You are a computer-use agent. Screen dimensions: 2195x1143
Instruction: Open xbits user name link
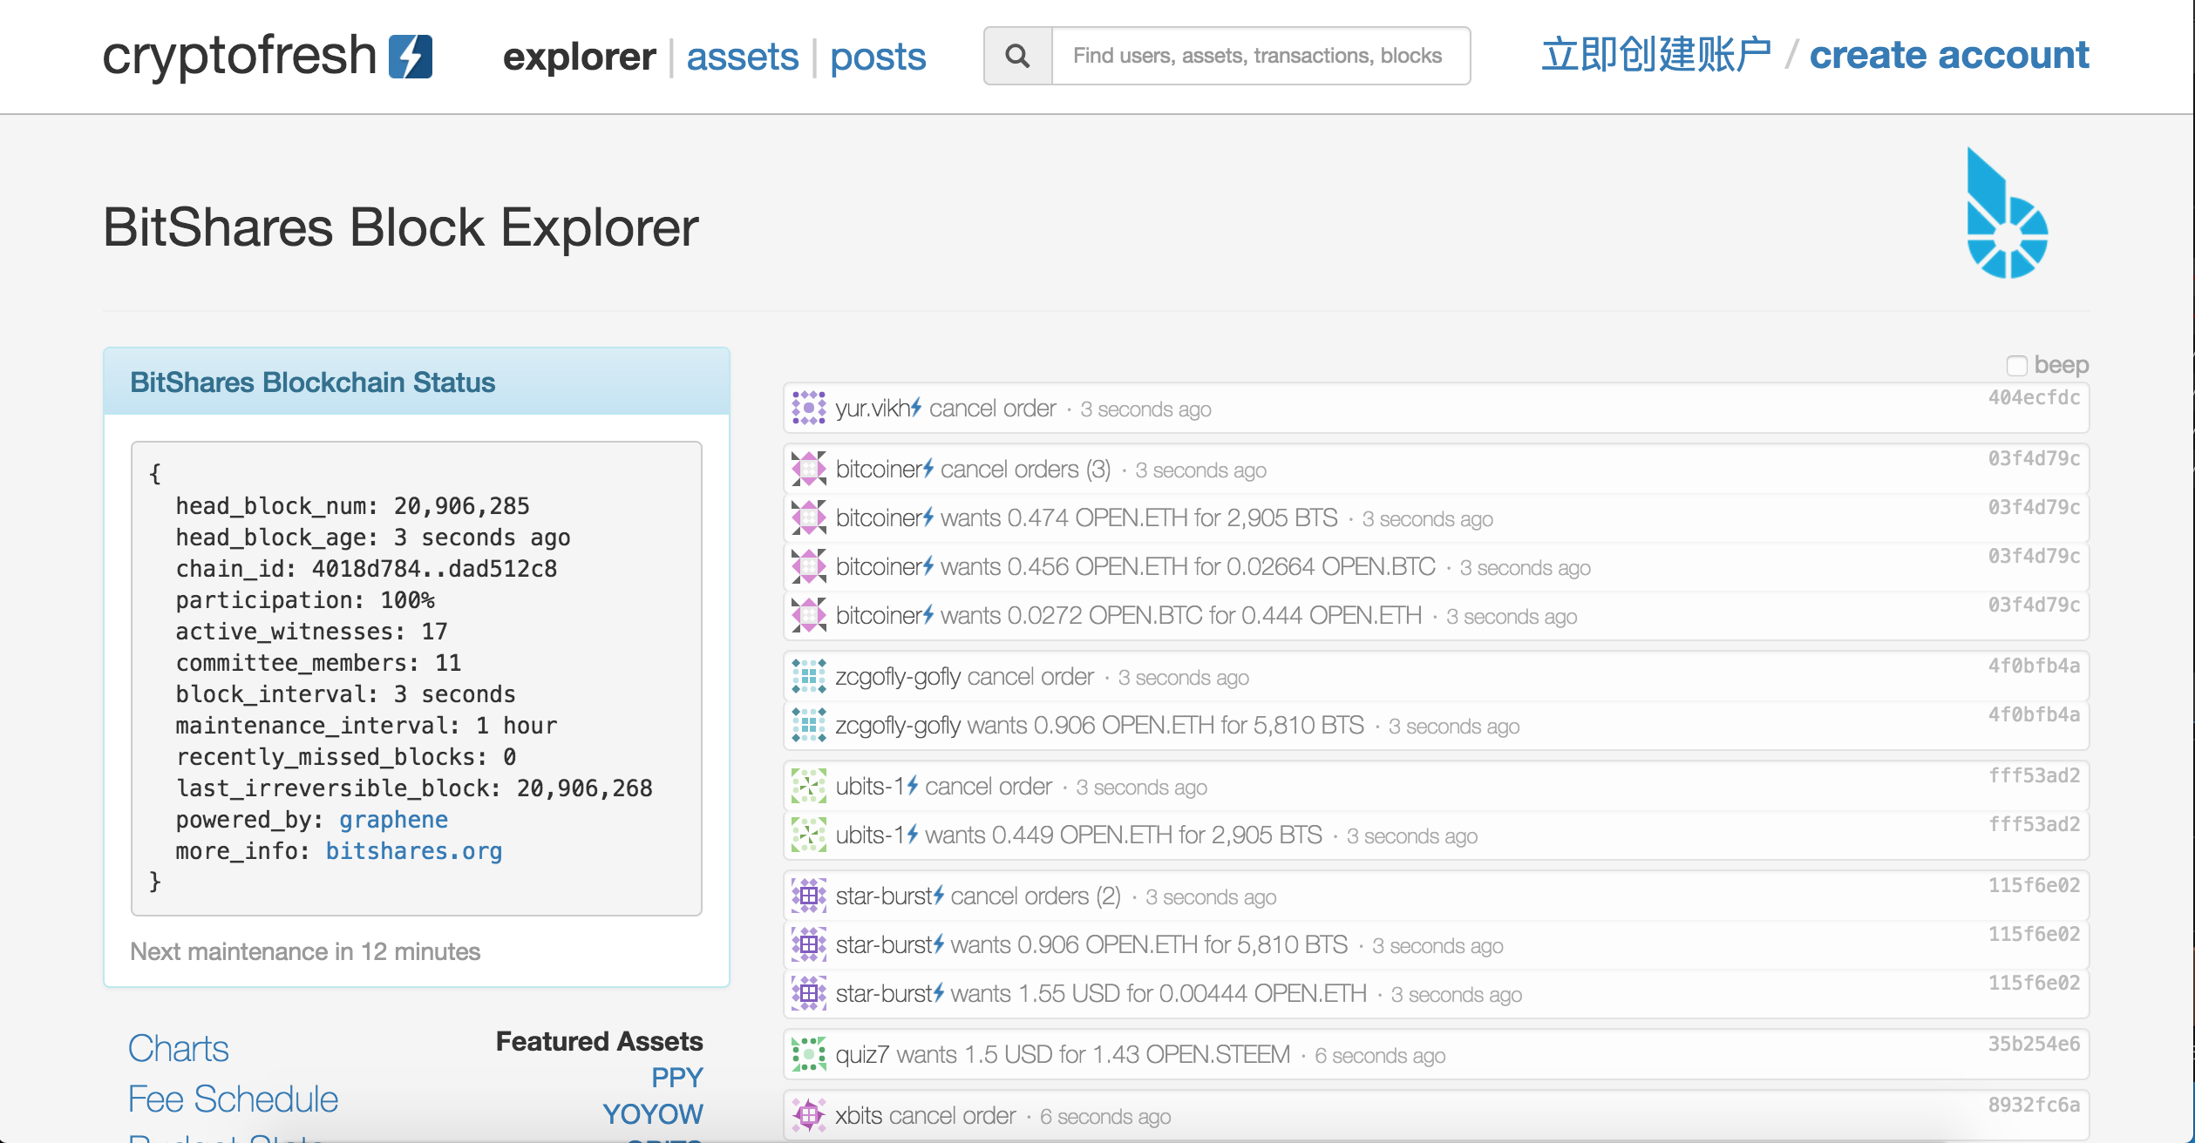tap(859, 1115)
